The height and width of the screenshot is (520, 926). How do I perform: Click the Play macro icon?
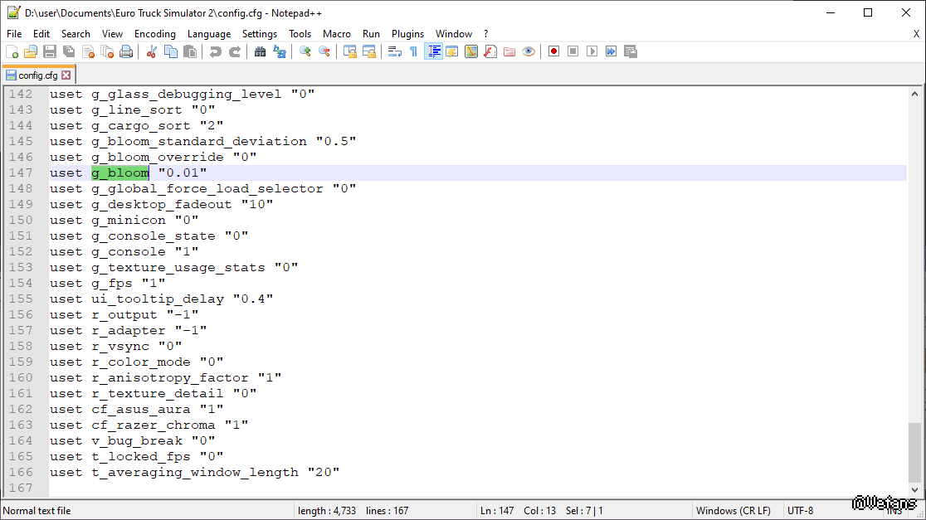592,51
